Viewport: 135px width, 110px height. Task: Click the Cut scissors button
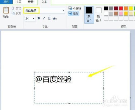coord(17,8)
